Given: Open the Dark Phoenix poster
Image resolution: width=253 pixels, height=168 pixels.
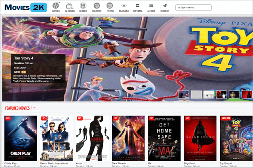Looking at the screenshot, I should pyautogui.click(x=129, y=138).
